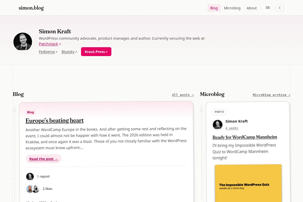This screenshot has height=202, width=303.
Task: Click the PHOTO tag on the microblog card
Action: [219, 112]
